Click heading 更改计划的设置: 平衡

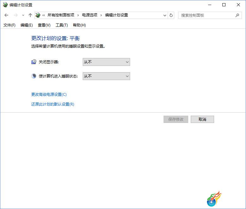point(55,38)
